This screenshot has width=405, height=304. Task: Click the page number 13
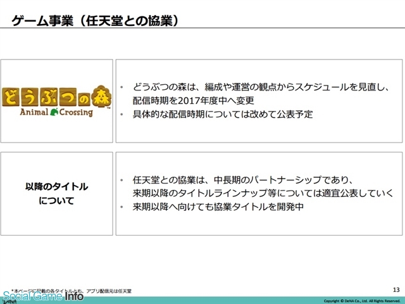click(x=396, y=290)
